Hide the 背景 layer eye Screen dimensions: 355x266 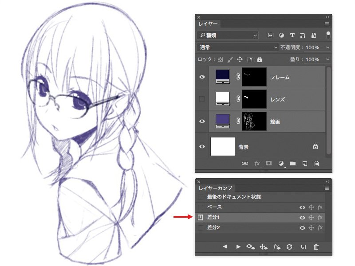(x=202, y=147)
